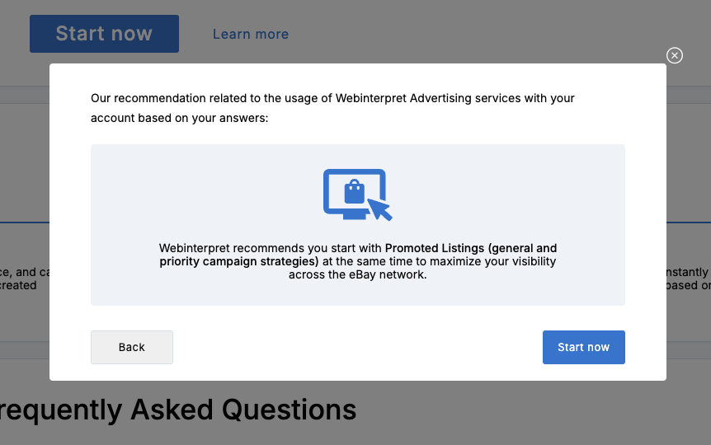Click the cursor arrow on the Promoted Listings icon
The width and height of the screenshot is (711, 445).
[379, 209]
